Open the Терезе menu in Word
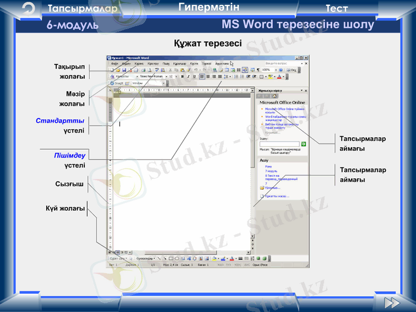Screen dimensions: 416x312 [x=206, y=63]
